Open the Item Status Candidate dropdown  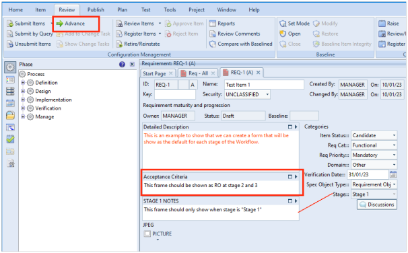394,135
